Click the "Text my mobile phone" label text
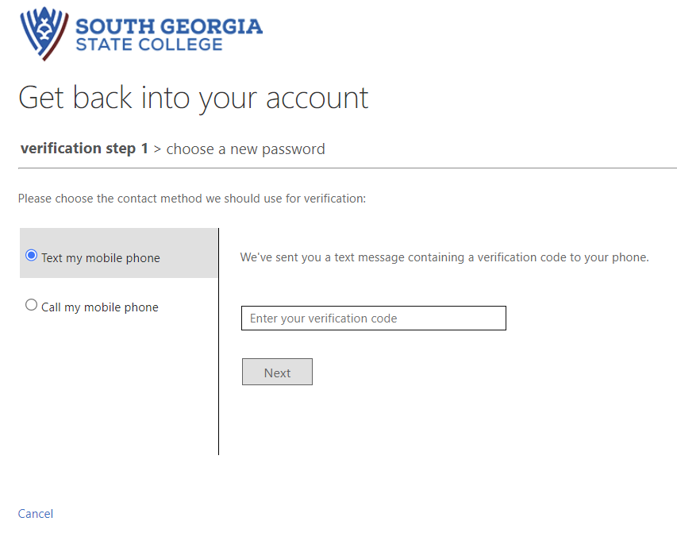The width and height of the screenshot is (677, 556). click(101, 258)
